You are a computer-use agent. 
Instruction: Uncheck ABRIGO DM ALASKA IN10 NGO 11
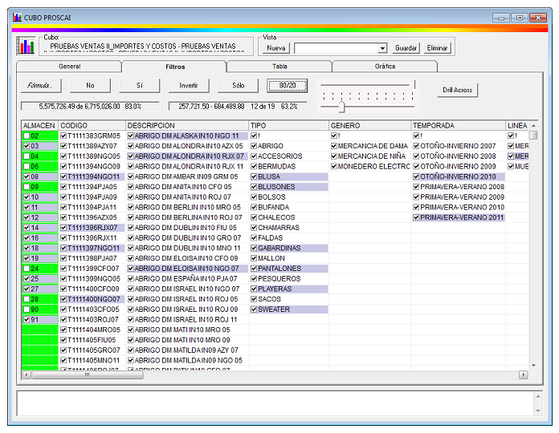coord(130,136)
